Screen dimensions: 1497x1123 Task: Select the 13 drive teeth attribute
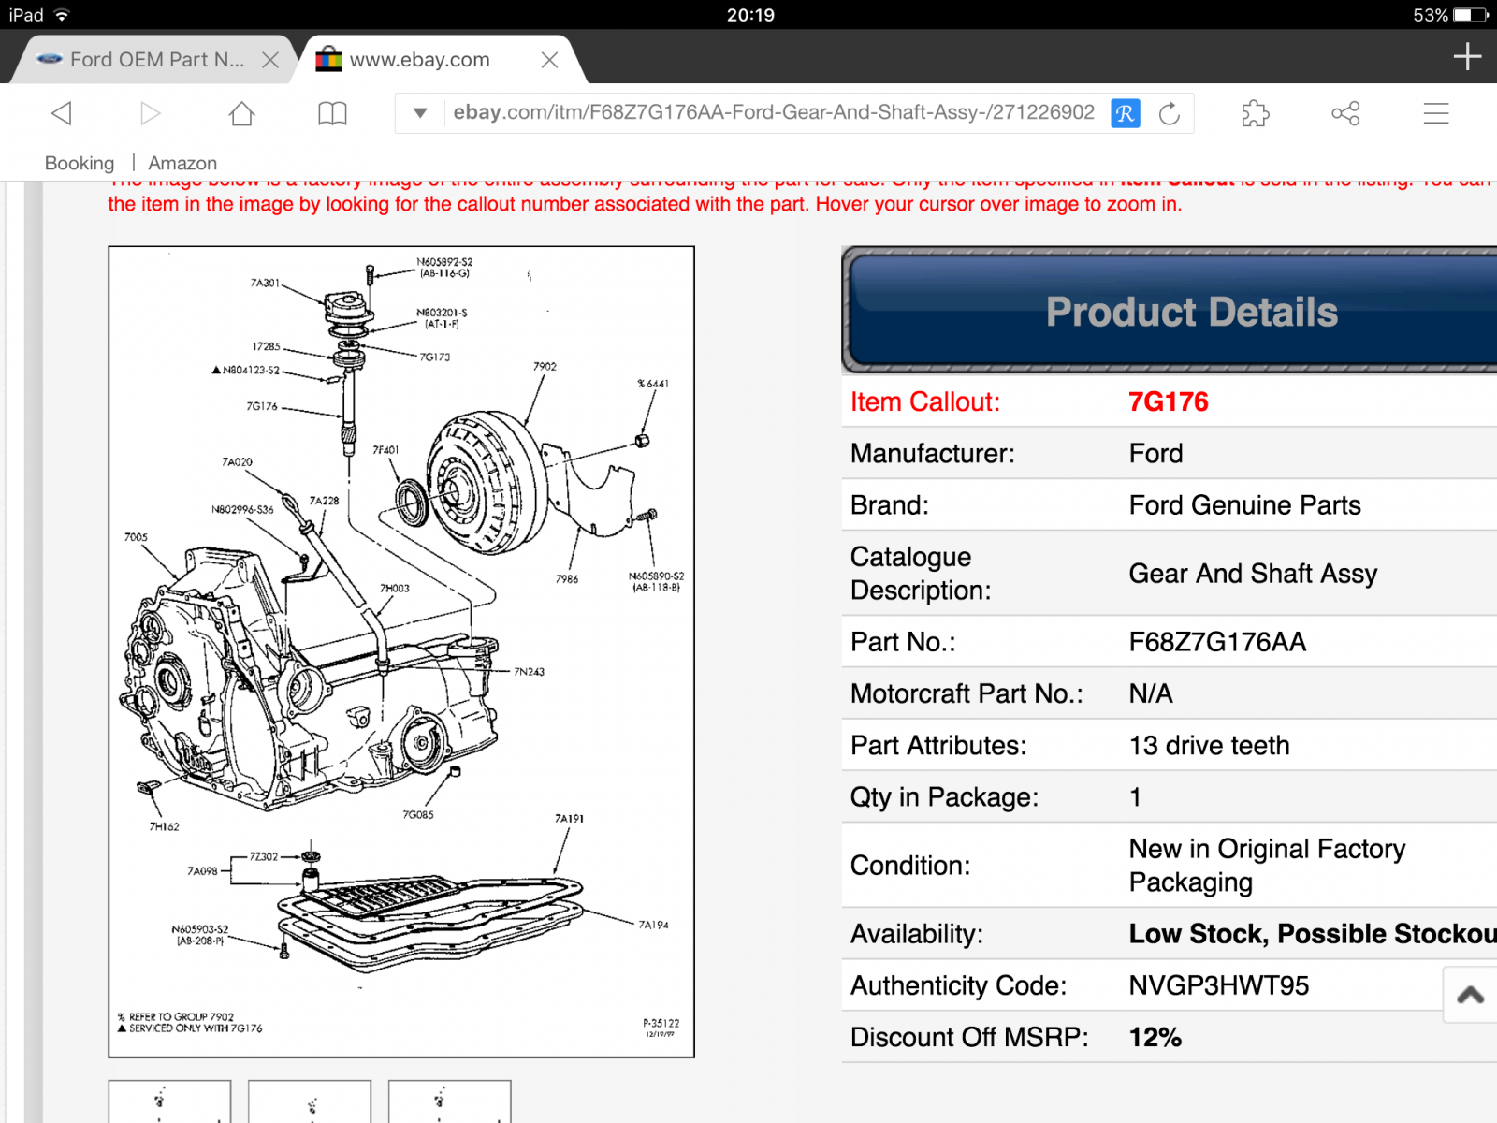tap(1209, 745)
